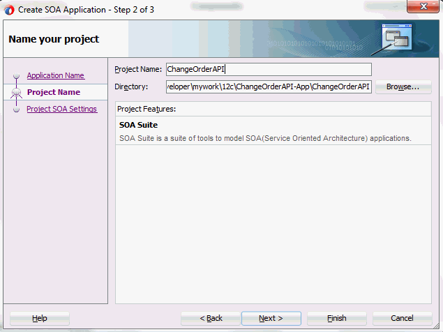Click the SOA Suite description text
The width and height of the screenshot is (443, 332).
click(x=265, y=139)
